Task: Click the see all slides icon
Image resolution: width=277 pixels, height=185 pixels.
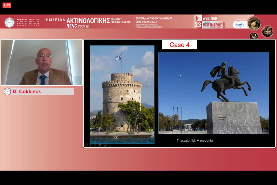Action: pos(100,145)
